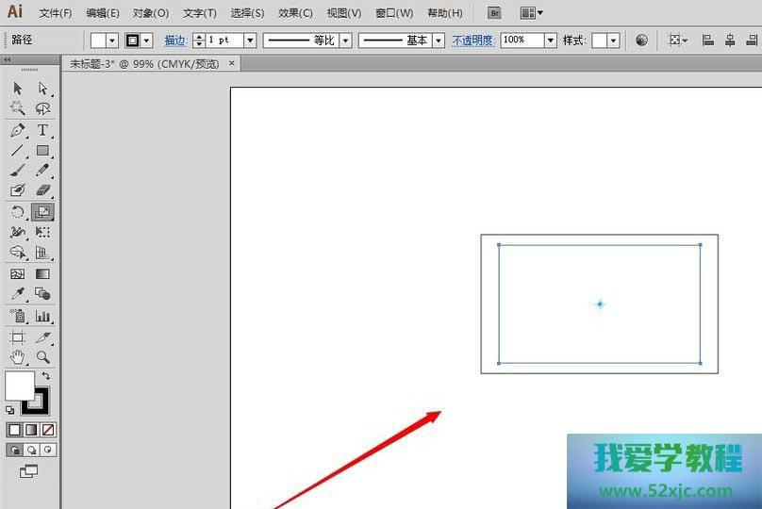Select the Direct Selection tool (white arrow)

click(x=42, y=88)
